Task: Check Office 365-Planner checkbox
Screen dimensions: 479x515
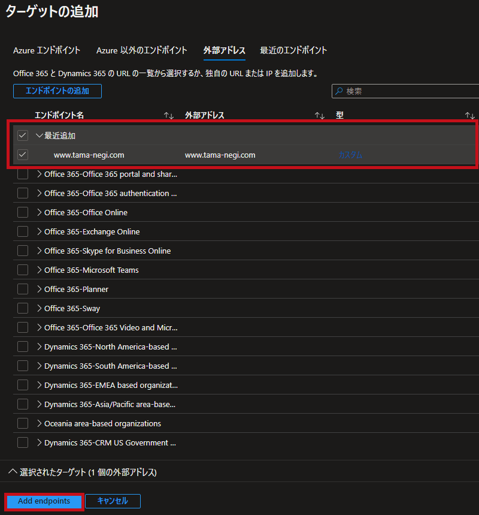Action: pos(23,289)
